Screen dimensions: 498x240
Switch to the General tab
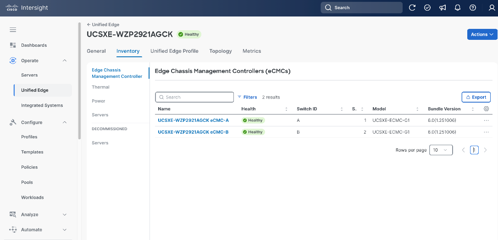coord(96,51)
